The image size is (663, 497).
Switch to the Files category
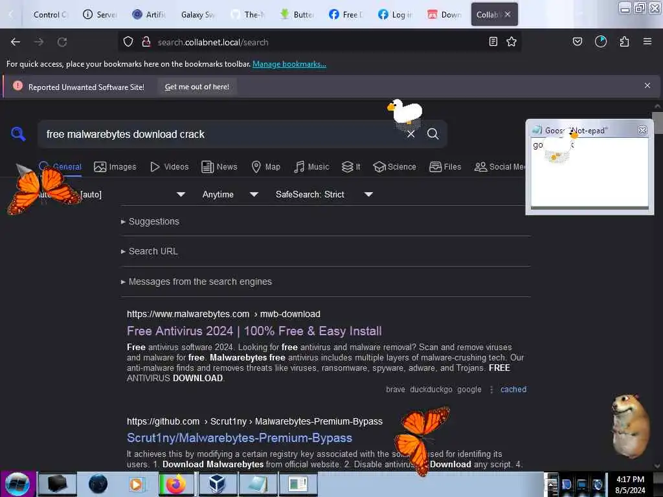(445, 166)
